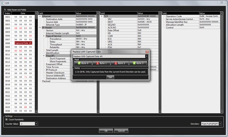Image resolution: width=228 pixels, height=137 pixels.
Task: Collapse the IP Header tree node
Action: click(40, 27)
